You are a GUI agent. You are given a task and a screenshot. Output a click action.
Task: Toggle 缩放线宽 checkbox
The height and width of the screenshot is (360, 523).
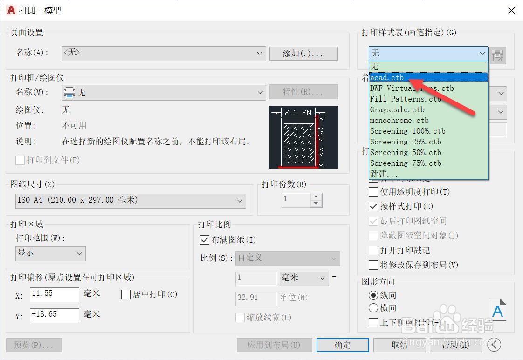coord(240,318)
